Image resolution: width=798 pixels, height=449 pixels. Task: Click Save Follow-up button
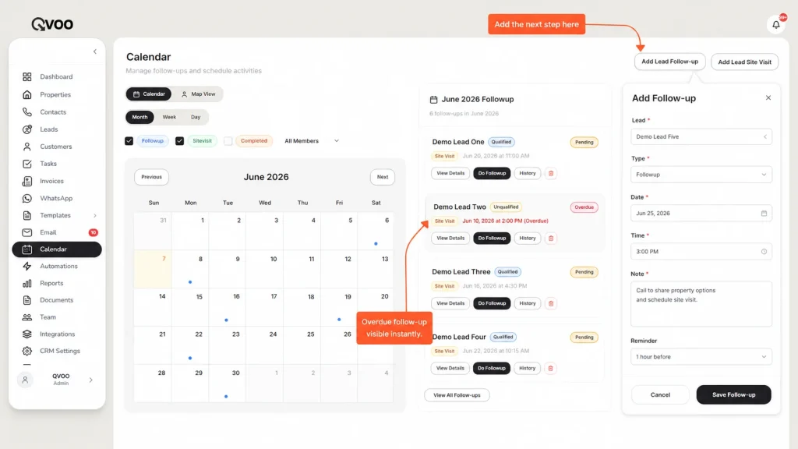click(733, 394)
